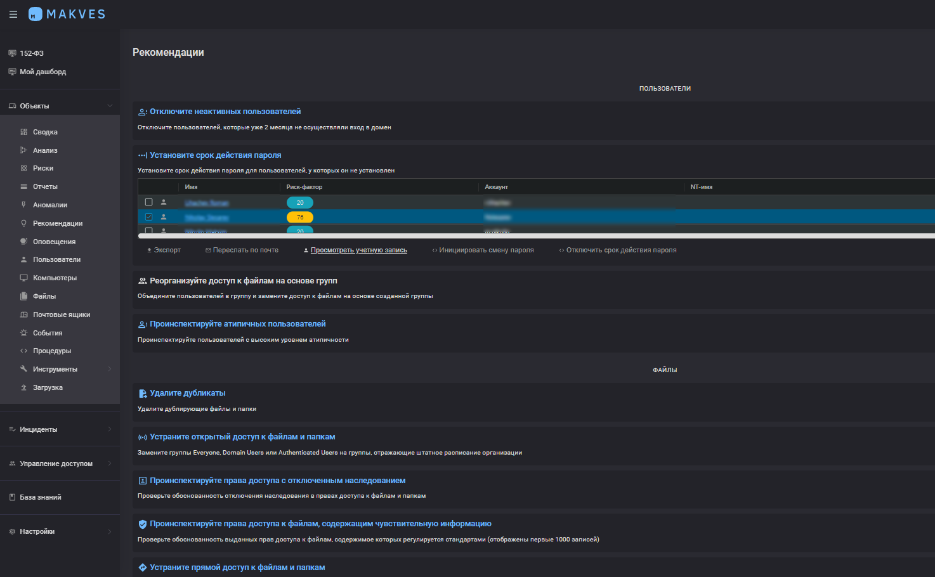Open Риски in the sidebar

tap(43, 168)
